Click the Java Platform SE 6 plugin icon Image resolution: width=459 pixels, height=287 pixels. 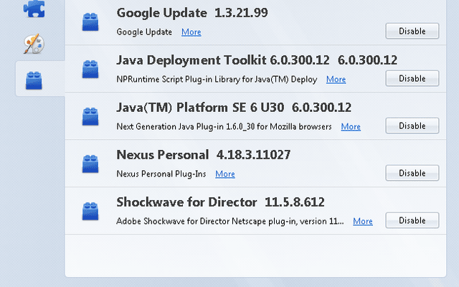tap(90, 116)
